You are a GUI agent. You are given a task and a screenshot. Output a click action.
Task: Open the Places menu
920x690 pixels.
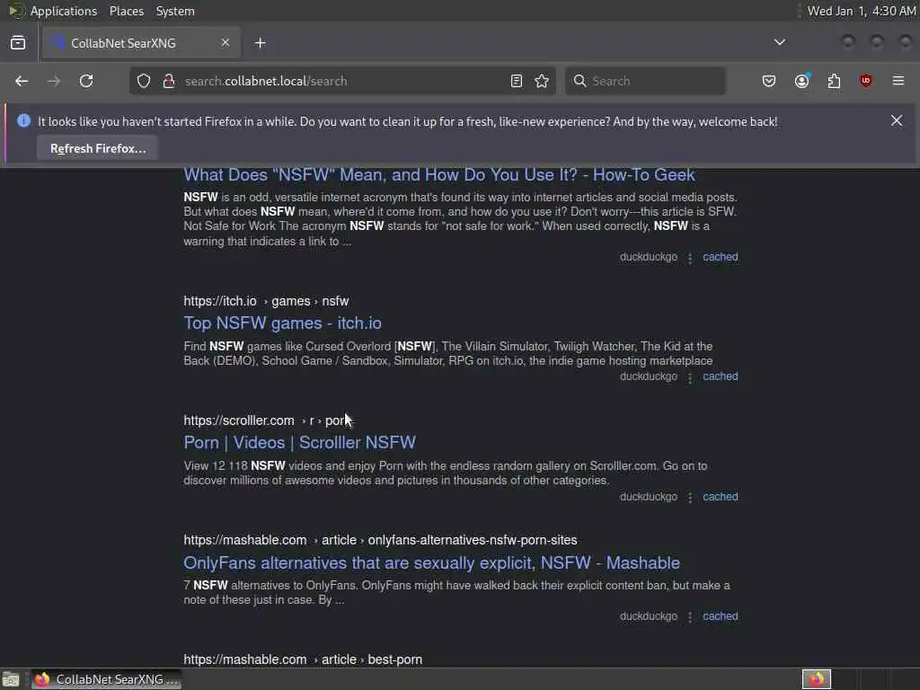pos(126,11)
